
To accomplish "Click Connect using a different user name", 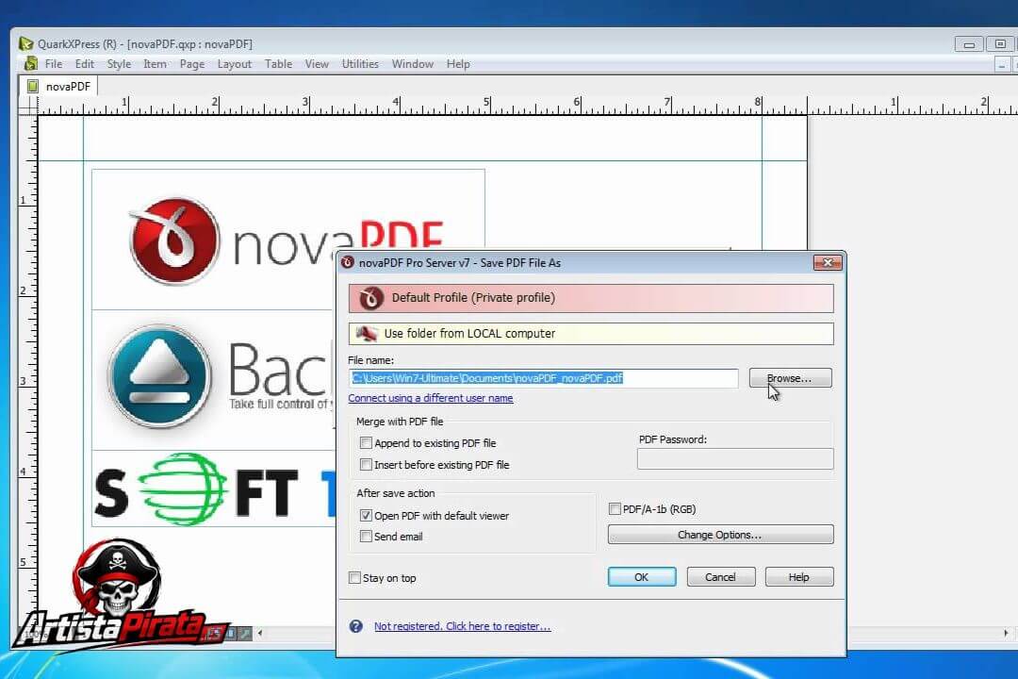I will click(x=431, y=398).
